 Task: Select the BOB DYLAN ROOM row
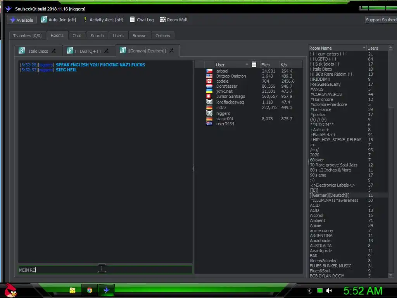click(349, 276)
